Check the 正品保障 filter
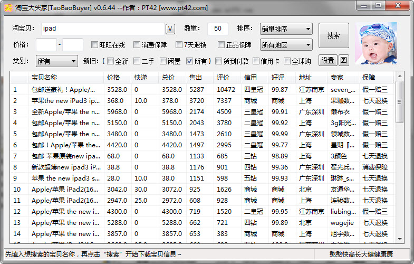Screen dimensions: 414x264 tap(222, 45)
